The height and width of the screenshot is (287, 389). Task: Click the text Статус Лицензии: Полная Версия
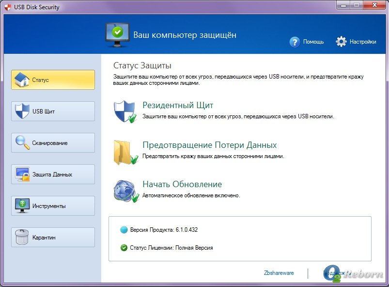pyautogui.click(x=171, y=248)
